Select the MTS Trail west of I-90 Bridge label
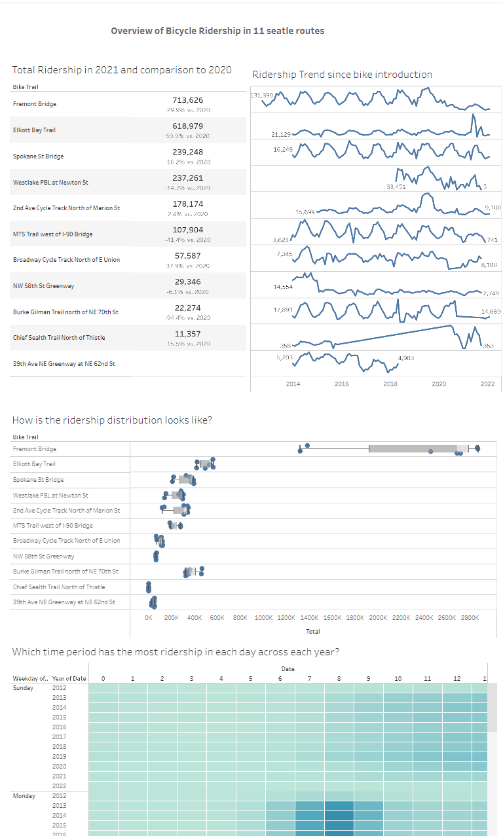Image resolution: width=503 pixels, height=836 pixels. (x=52, y=234)
